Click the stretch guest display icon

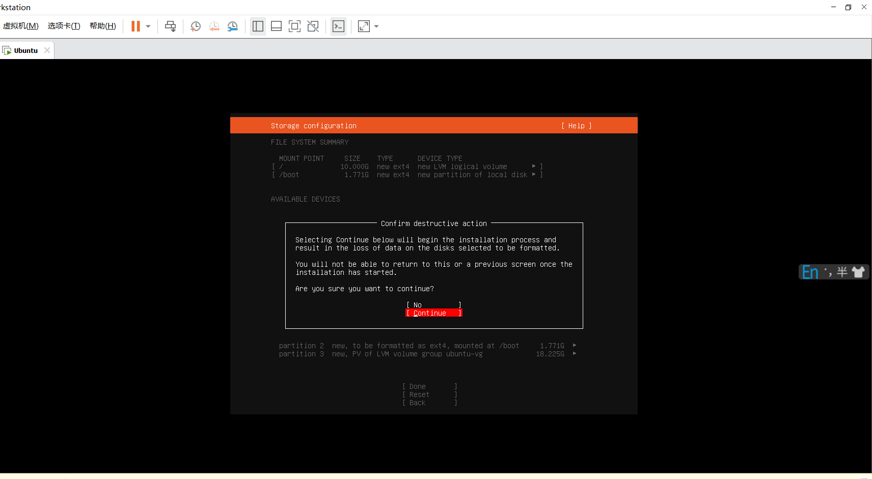point(364,26)
